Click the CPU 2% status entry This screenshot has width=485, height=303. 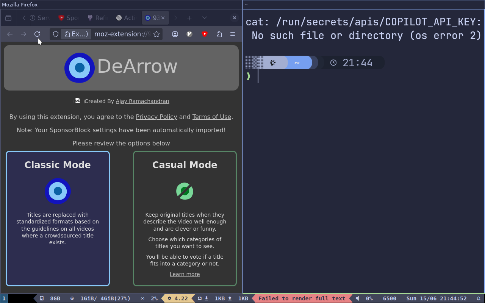click(x=149, y=298)
